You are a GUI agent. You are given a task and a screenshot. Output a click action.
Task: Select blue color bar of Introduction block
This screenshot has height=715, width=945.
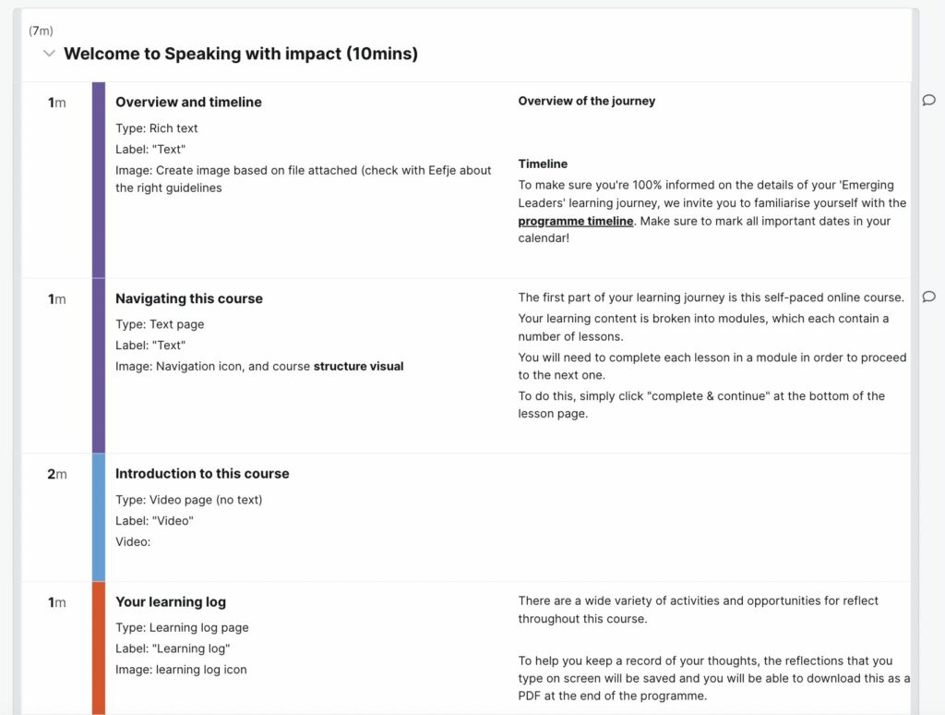(x=98, y=517)
